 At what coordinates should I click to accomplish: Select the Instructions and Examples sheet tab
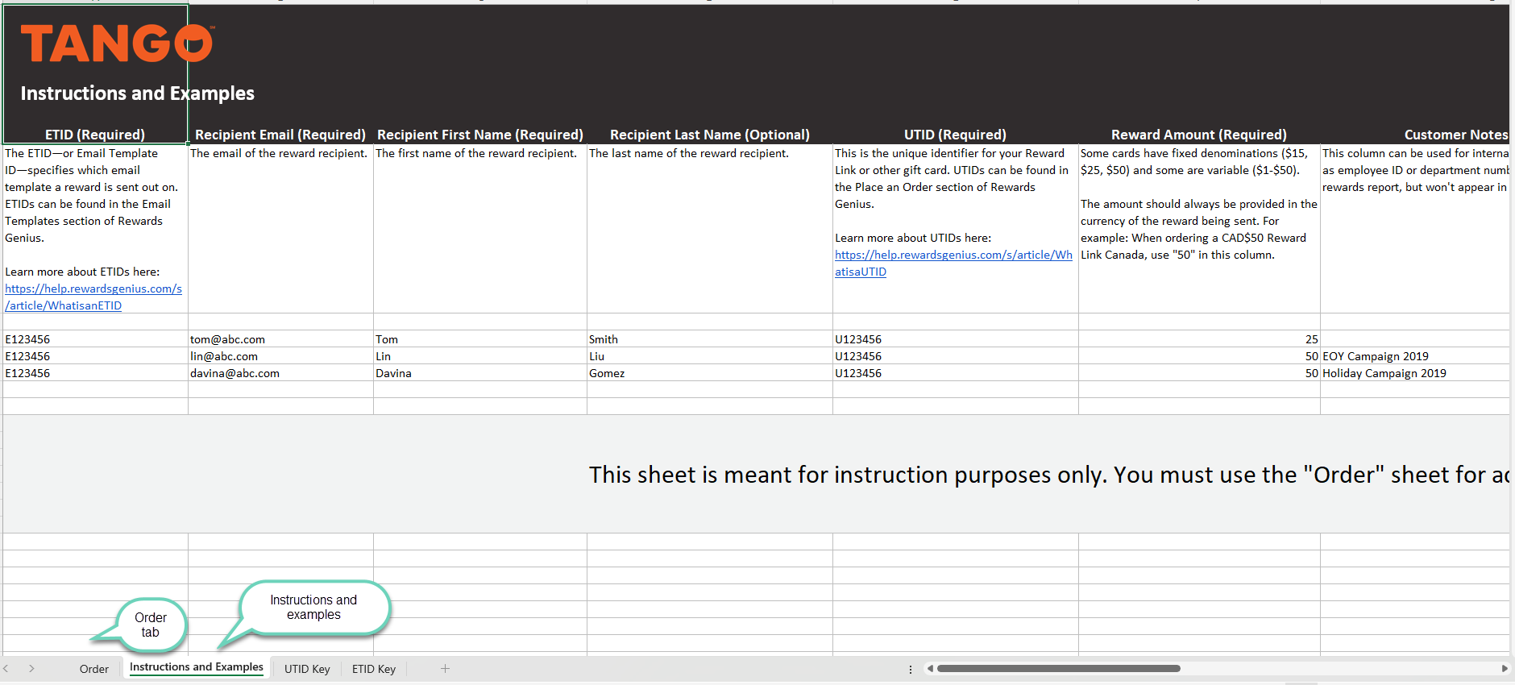point(197,667)
